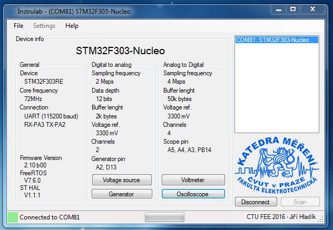The width and height of the screenshot is (333, 230).
Task: Click the RX-PA3 TX-PA2 text
Action: click(x=45, y=125)
